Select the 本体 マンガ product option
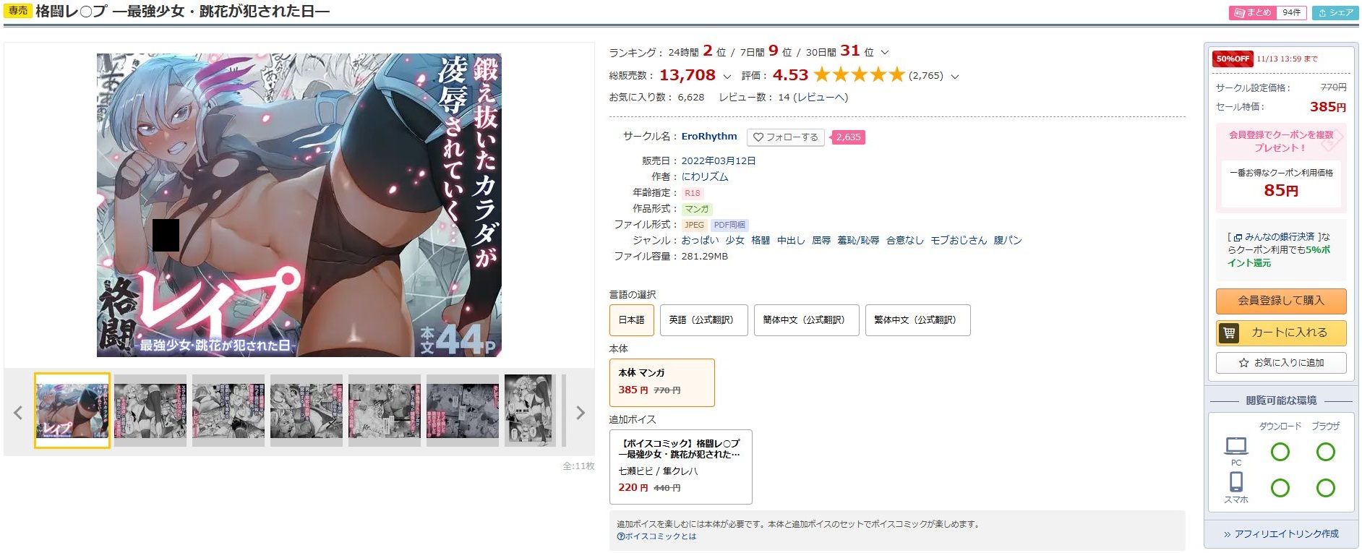The height and width of the screenshot is (553, 1362). (x=662, y=382)
